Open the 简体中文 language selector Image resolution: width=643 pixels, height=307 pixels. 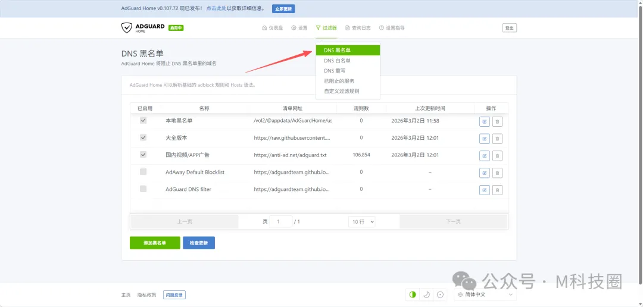(486, 295)
